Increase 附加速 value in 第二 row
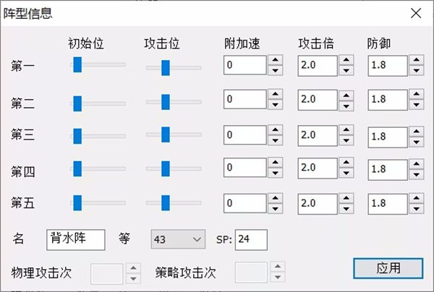This screenshot has height=292, width=434. point(275,94)
